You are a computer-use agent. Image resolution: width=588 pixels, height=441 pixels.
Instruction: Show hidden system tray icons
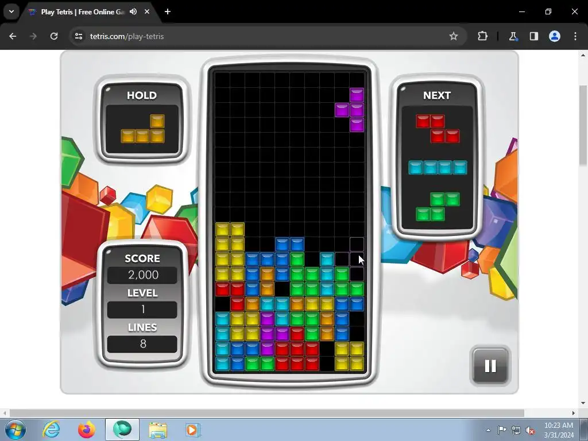click(488, 430)
